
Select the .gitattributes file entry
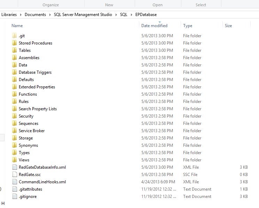pyautogui.click(x=30, y=189)
